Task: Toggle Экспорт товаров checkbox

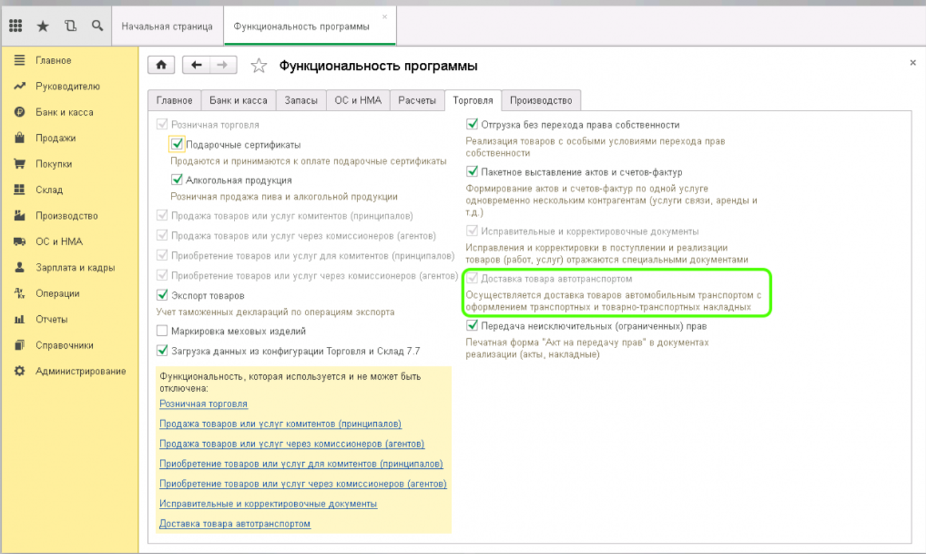Action: click(162, 295)
